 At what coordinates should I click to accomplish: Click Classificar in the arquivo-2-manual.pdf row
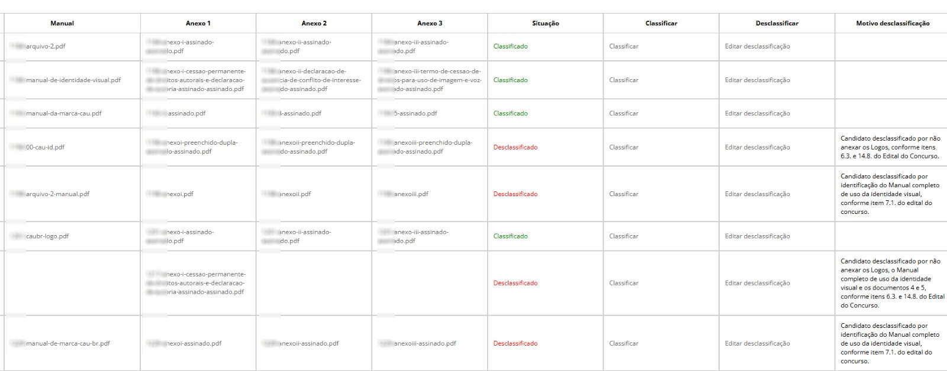[x=624, y=194]
